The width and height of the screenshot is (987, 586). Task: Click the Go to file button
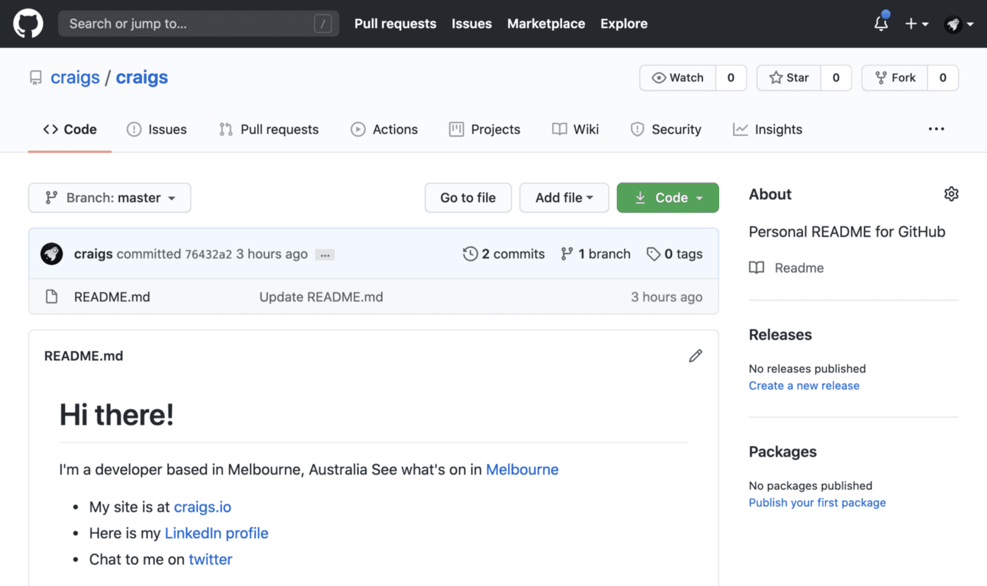(468, 198)
